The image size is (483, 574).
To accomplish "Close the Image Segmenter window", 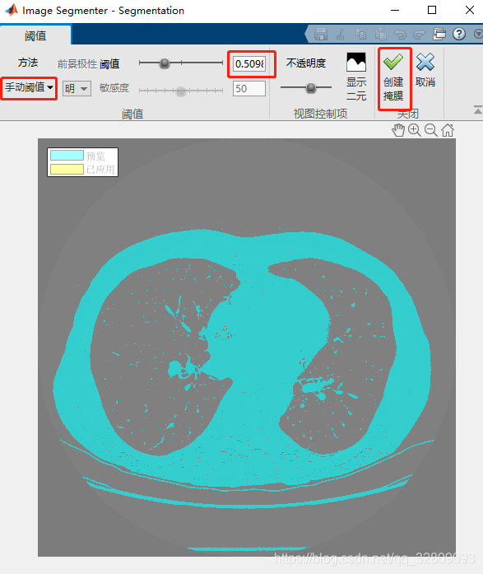I will click(x=470, y=10).
